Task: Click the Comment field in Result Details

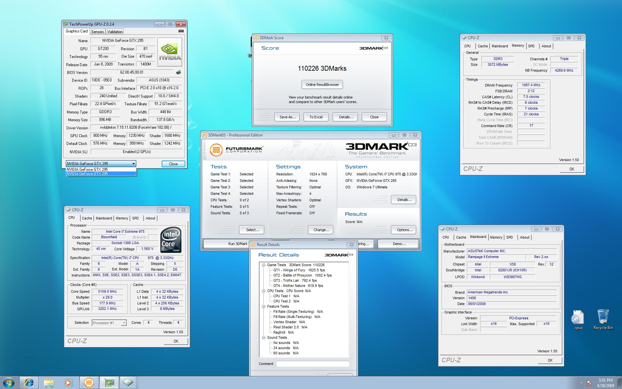Action: coord(313,364)
